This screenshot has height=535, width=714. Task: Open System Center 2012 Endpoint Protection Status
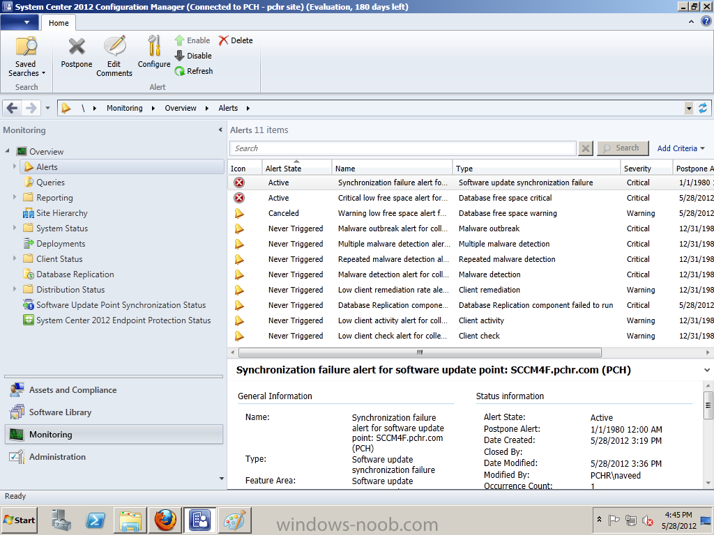[x=117, y=320]
